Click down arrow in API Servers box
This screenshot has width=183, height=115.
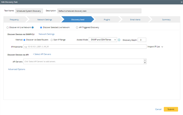[145, 63]
